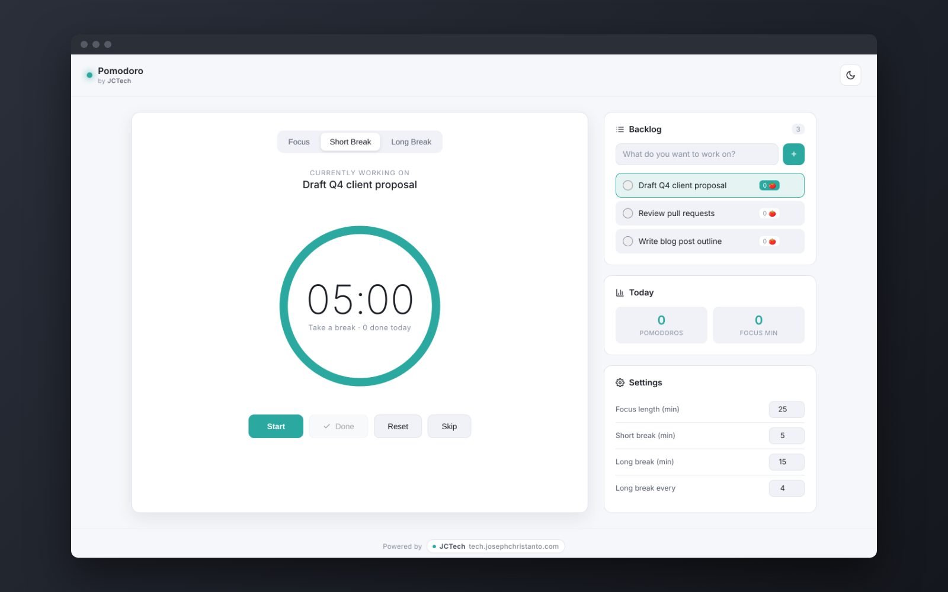Switch to the Focus mode tab
The height and width of the screenshot is (592, 948).
[x=299, y=141]
